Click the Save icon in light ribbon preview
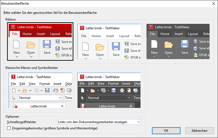Viewport: 218px width, 138px height. (116, 46)
